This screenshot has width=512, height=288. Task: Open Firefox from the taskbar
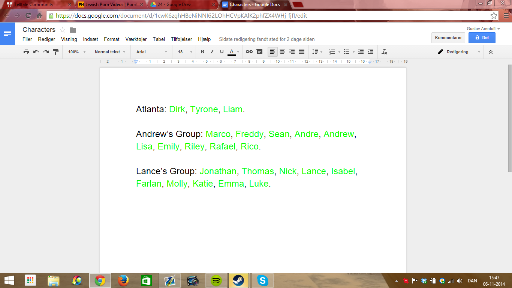[123, 280]
